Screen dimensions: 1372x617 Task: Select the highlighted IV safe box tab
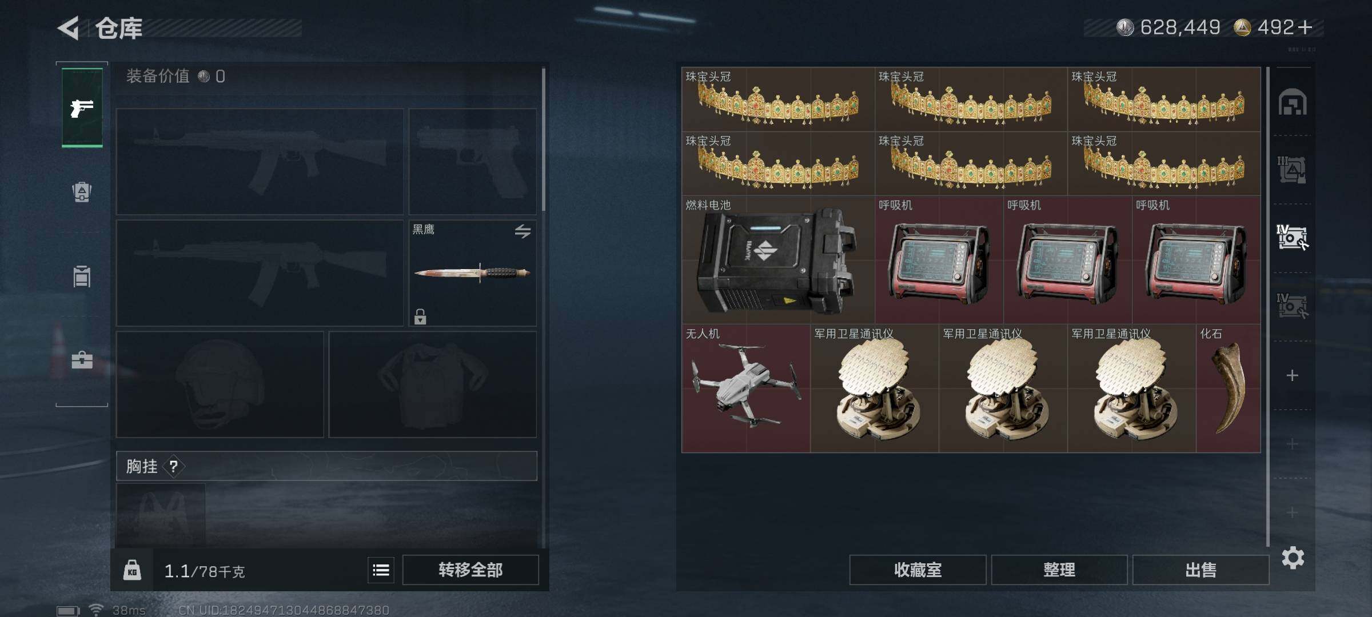click(1293, 238)
